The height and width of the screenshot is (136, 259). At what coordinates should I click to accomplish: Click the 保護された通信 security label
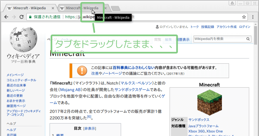(47, 17)
